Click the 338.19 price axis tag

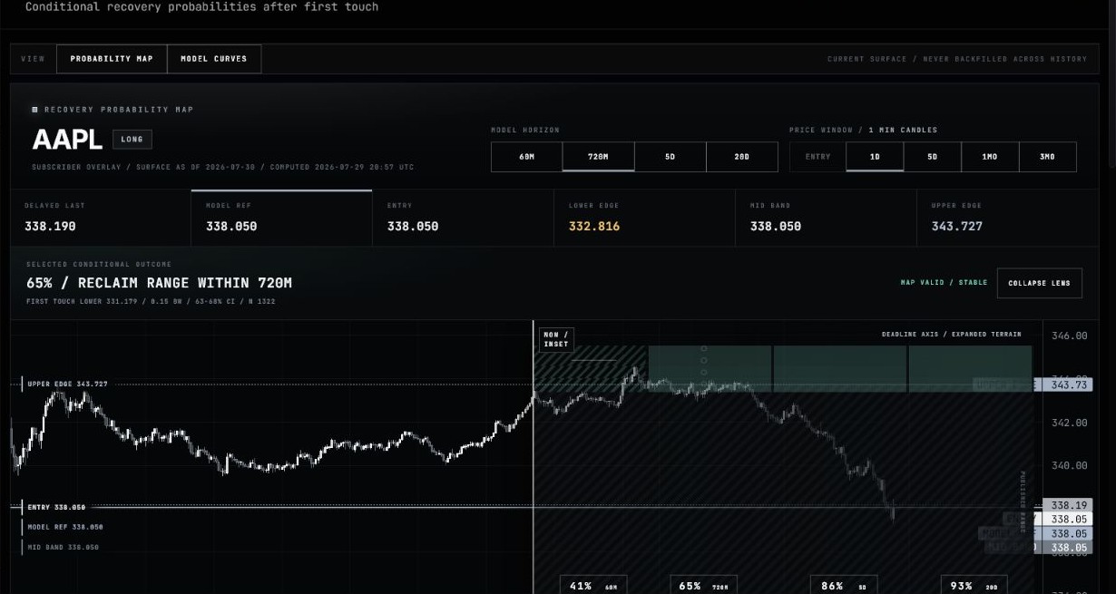point(1067,505)
